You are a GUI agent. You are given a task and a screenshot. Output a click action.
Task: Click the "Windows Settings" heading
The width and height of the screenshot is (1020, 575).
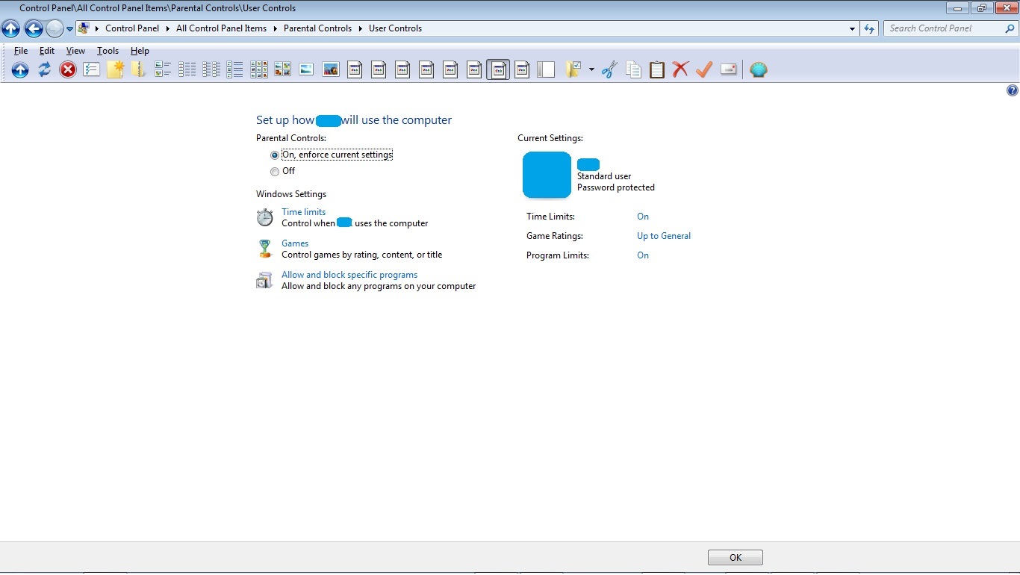tap(291, 194)
